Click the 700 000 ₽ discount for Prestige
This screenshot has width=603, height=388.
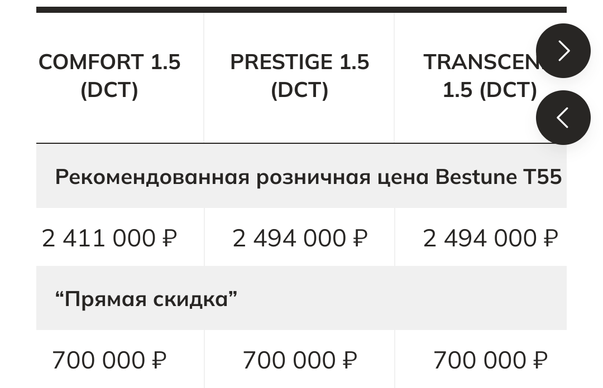click(x=300, y=360)
